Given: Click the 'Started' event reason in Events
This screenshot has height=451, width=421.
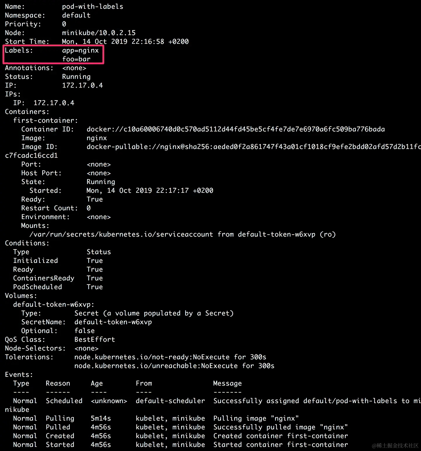Looking at the screenshot, I should click(60, 445).
